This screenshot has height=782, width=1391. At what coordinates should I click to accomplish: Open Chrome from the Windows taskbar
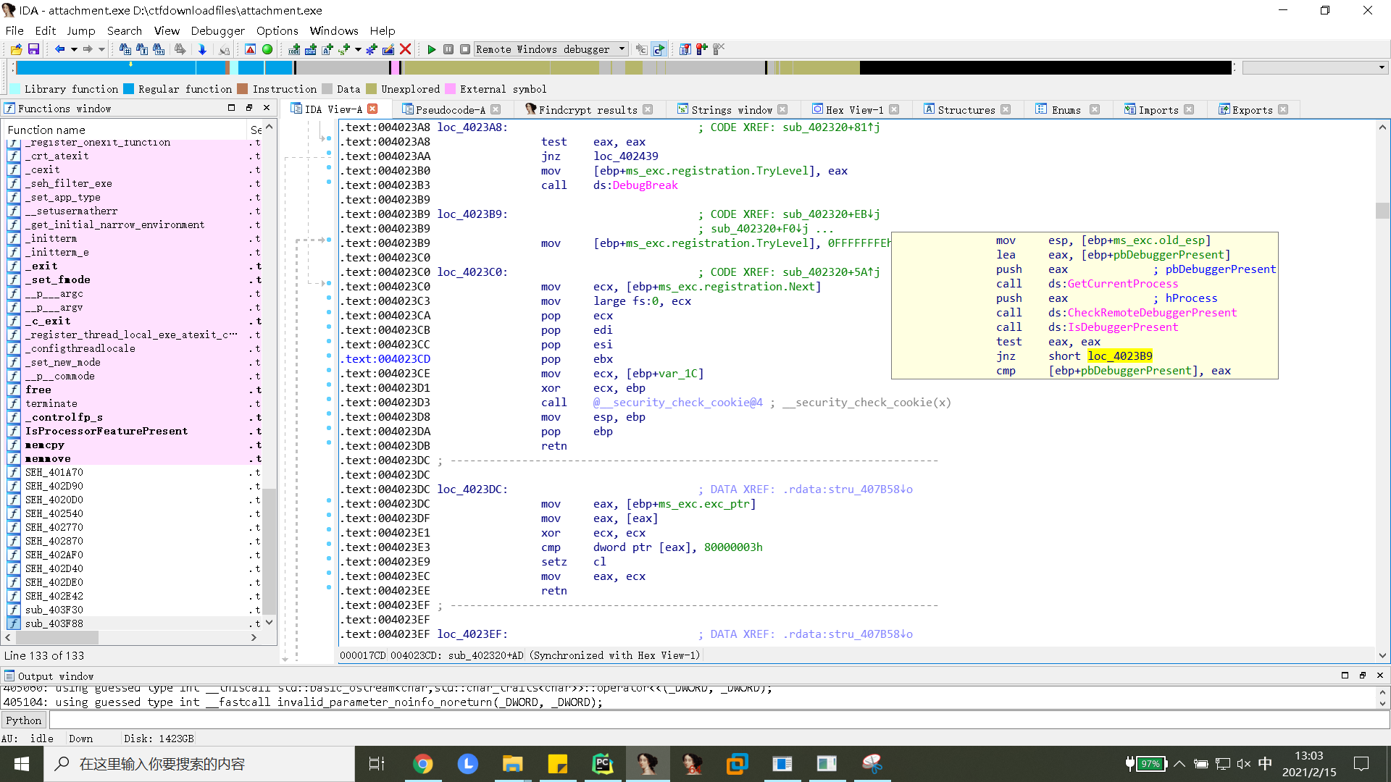(x=423, y=764)
